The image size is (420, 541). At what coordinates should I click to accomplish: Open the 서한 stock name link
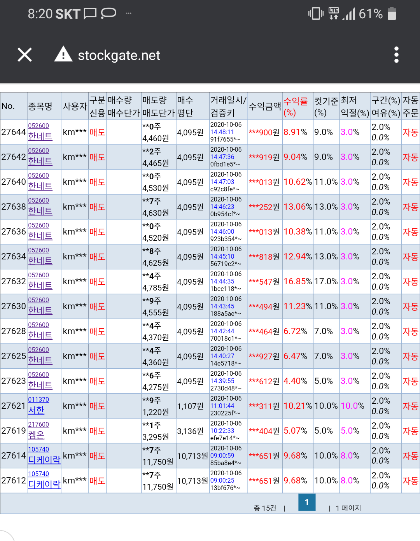click(x=36, y=410)
